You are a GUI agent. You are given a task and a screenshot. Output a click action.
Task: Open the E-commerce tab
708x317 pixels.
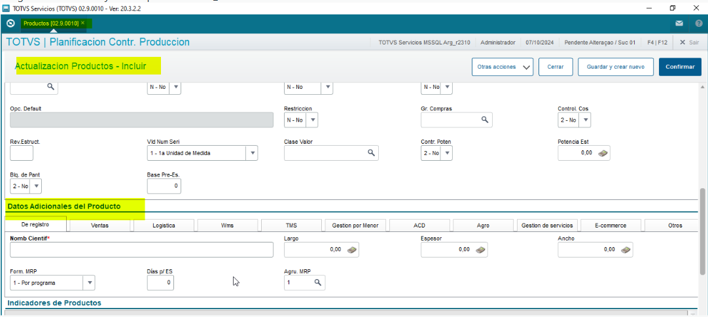click(611, 225)
